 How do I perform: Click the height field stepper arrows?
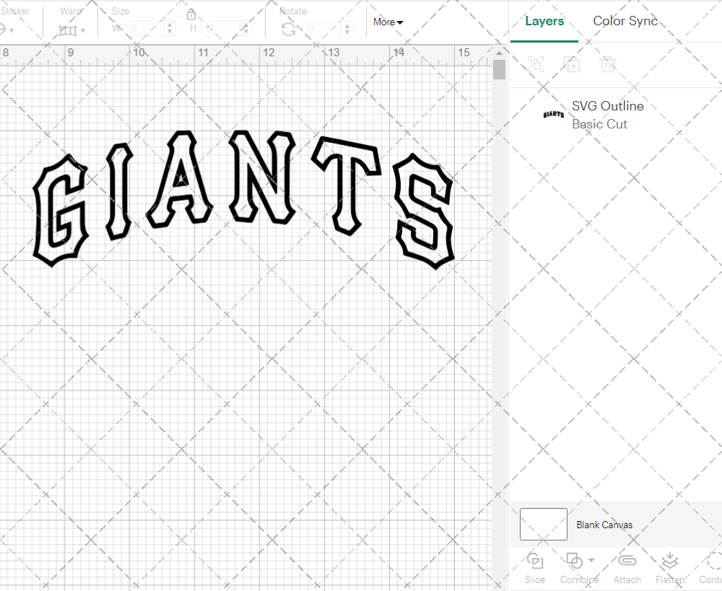(x=248, y=29)
